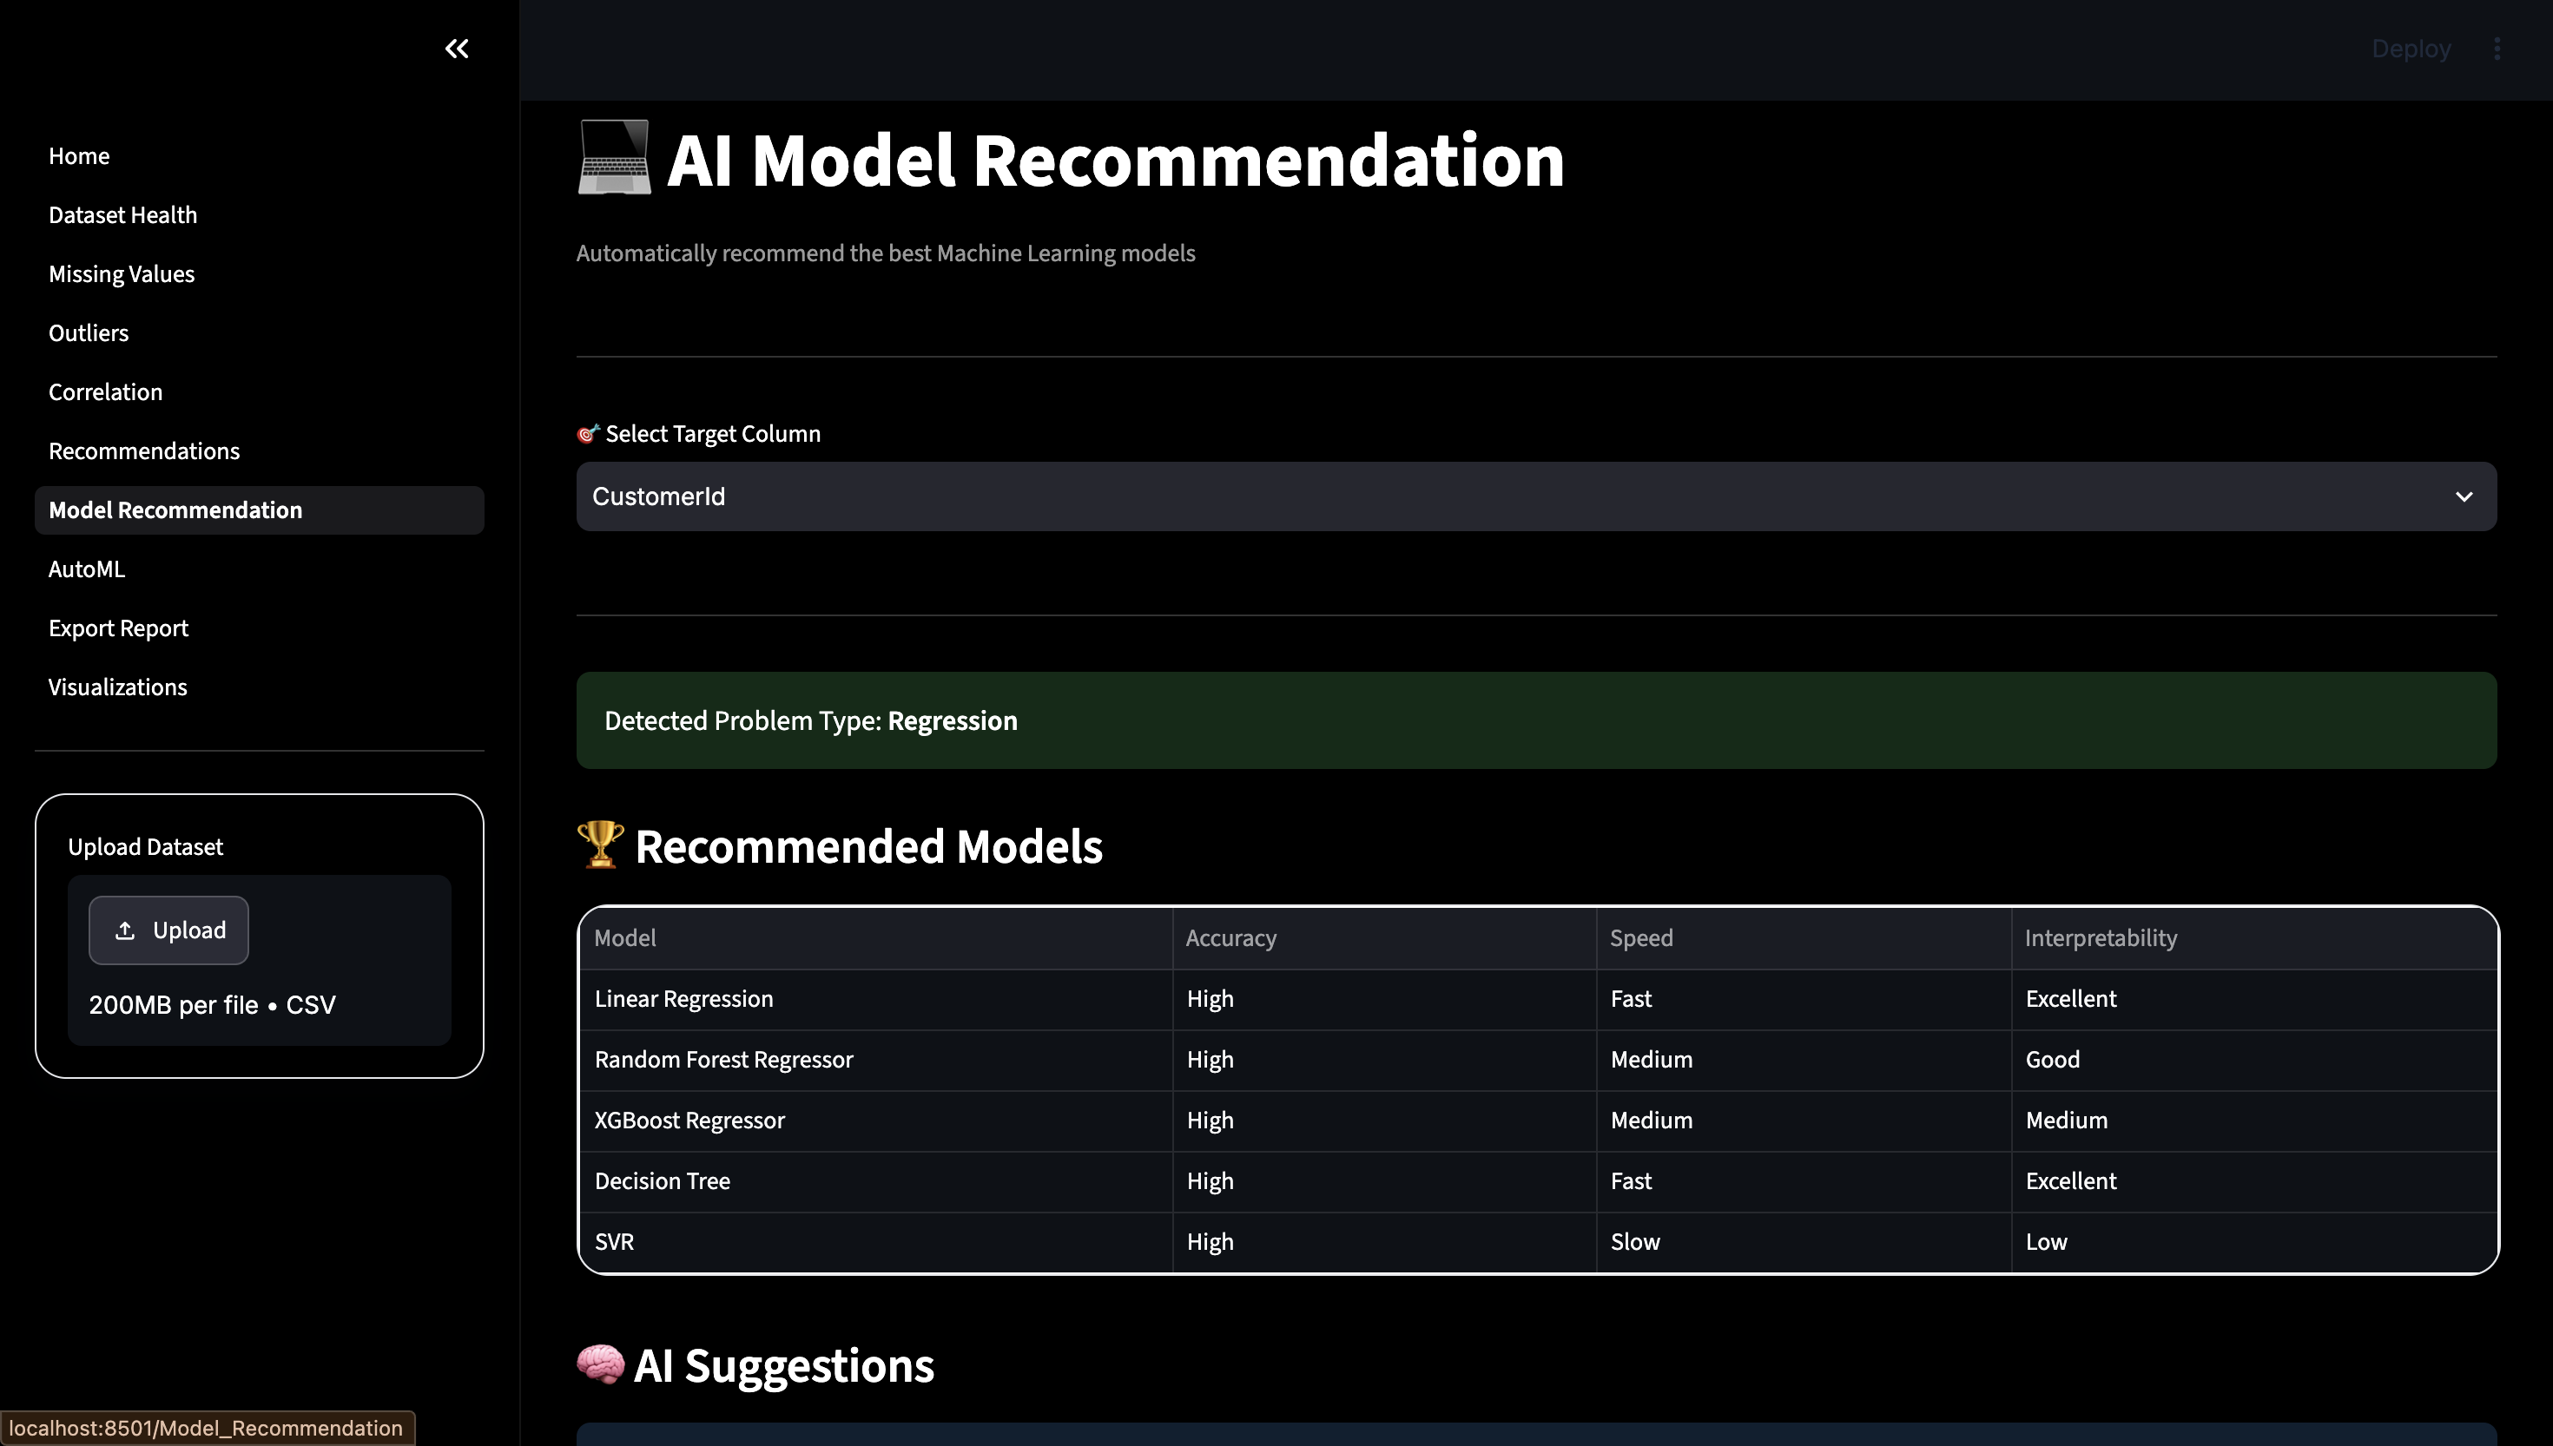
Task: Click Medium interpretability in XGBoost row
Action: (2254, 1121)
